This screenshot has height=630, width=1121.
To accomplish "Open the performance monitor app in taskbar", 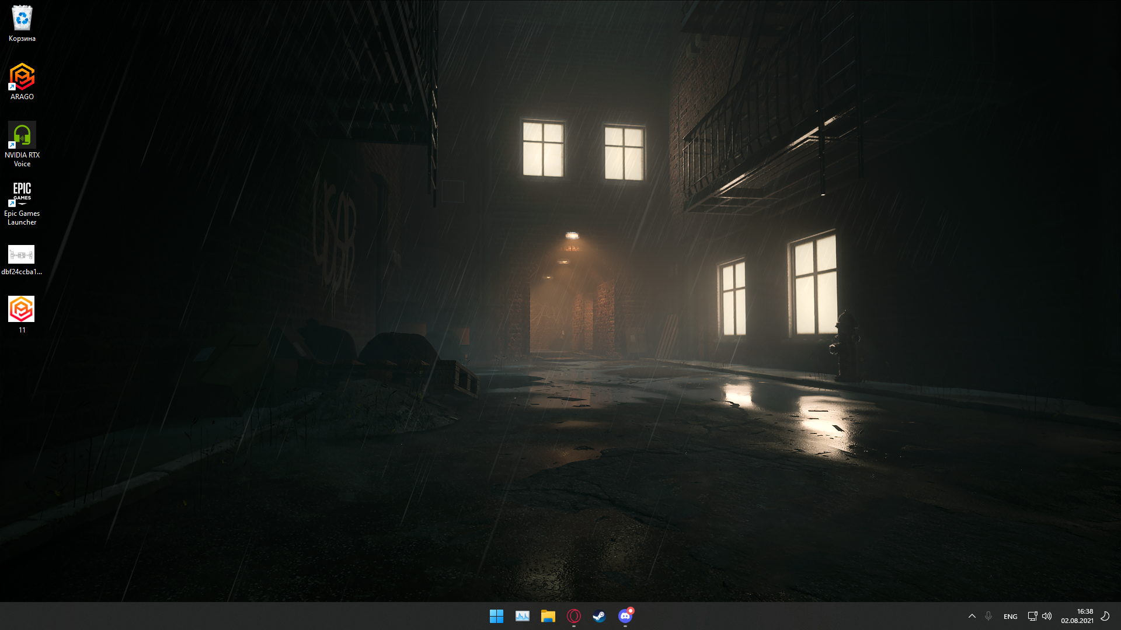I will [522, 616].
